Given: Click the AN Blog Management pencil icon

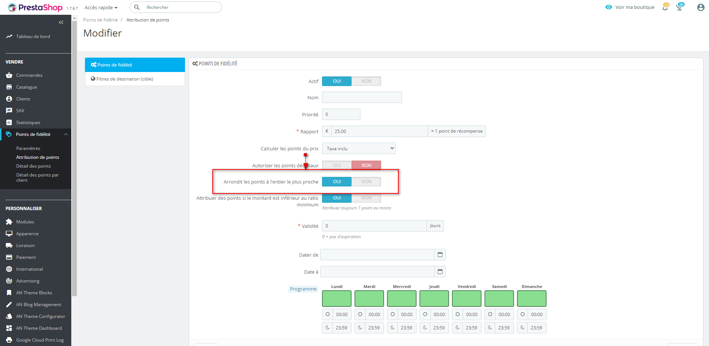Looking at the screenshot, I should coord(9,305).
